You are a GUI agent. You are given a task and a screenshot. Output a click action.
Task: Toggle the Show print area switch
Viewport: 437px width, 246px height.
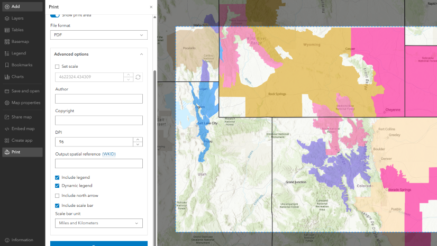[55, 15]
